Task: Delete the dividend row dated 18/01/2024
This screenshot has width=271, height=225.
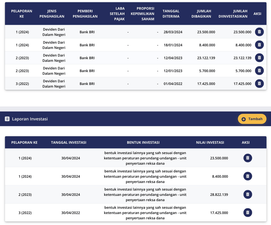Action: click(259, 45)
